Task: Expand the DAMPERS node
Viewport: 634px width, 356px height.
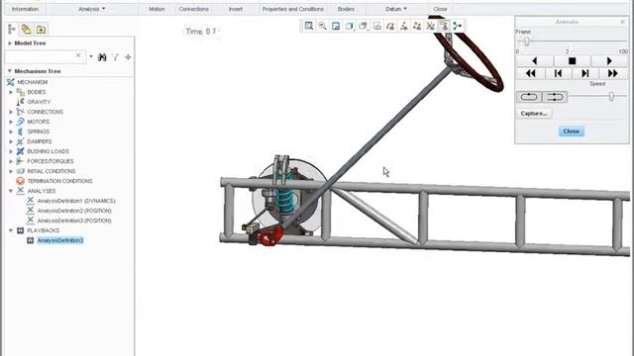Action: (11, 141)
